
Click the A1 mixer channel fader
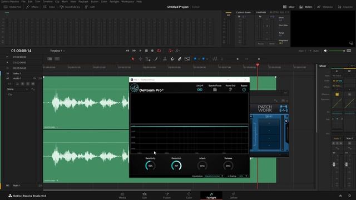[x=334, y=164]
